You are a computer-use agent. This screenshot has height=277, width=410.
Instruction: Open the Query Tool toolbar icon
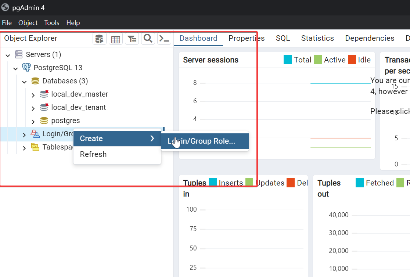pyautogui.click(x=99, y=39)
